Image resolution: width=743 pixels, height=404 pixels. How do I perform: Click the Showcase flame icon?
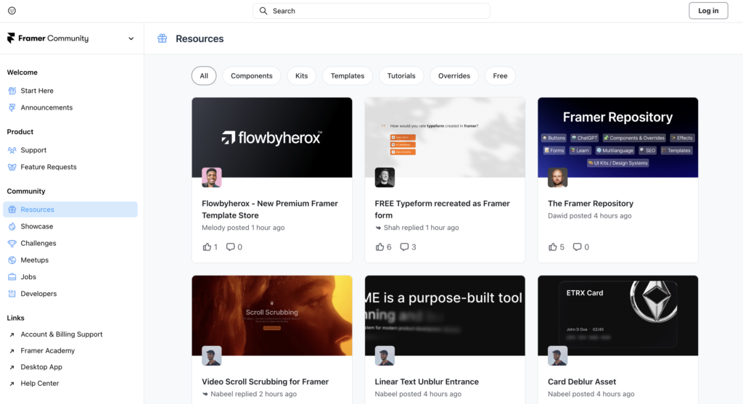(12, 226)
